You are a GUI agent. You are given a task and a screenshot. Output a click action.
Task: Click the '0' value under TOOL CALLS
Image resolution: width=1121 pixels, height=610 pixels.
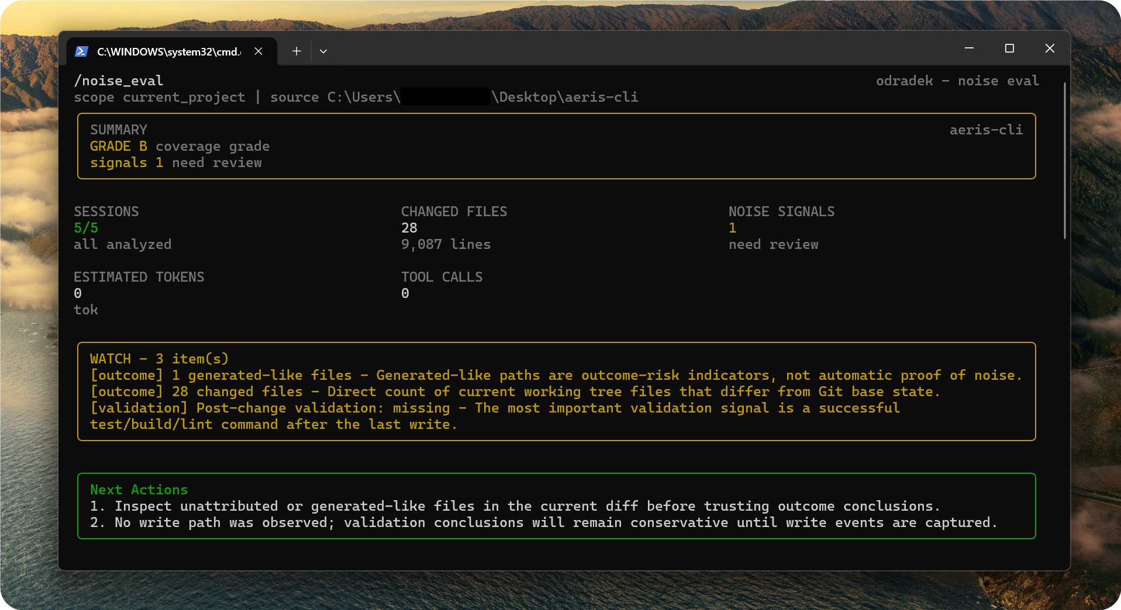tap(405, 293)
